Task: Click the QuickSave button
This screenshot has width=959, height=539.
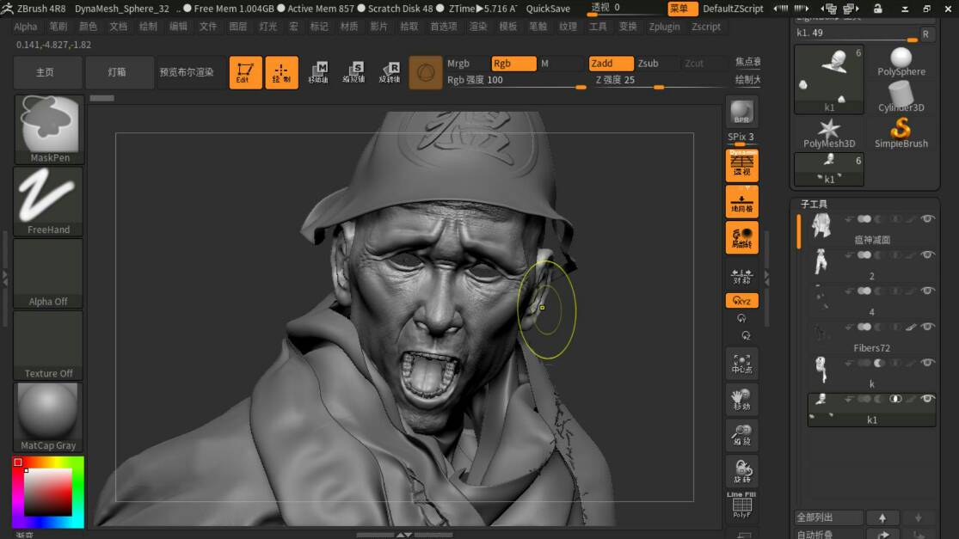Action: point(548,9)
